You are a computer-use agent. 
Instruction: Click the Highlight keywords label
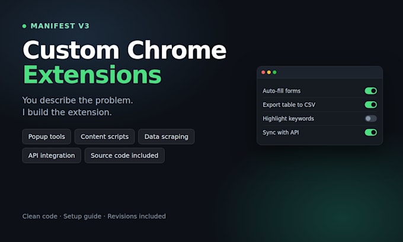pyautogui.click(x=288, y=118)
